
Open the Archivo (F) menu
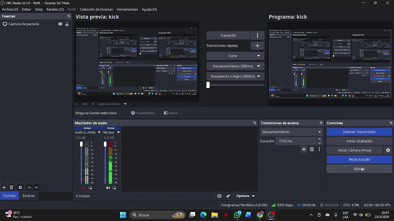pyautogui.click(x=10, y=10)
